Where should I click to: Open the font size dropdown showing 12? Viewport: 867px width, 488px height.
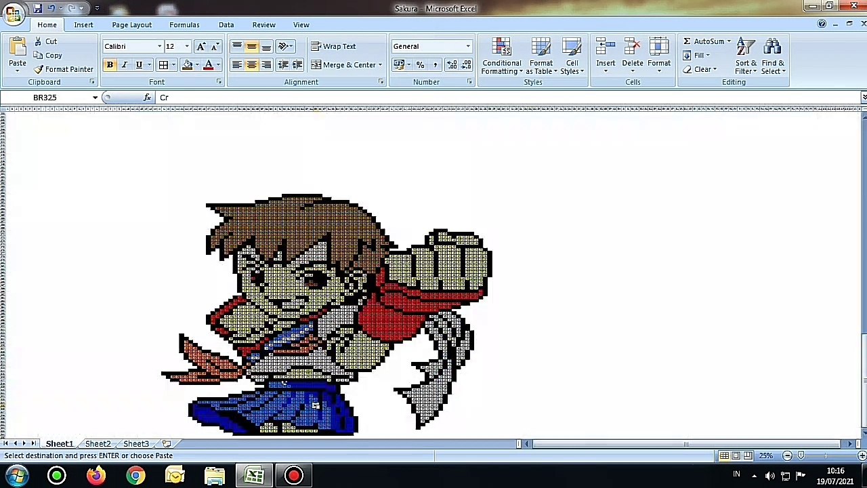click(187, 47)
